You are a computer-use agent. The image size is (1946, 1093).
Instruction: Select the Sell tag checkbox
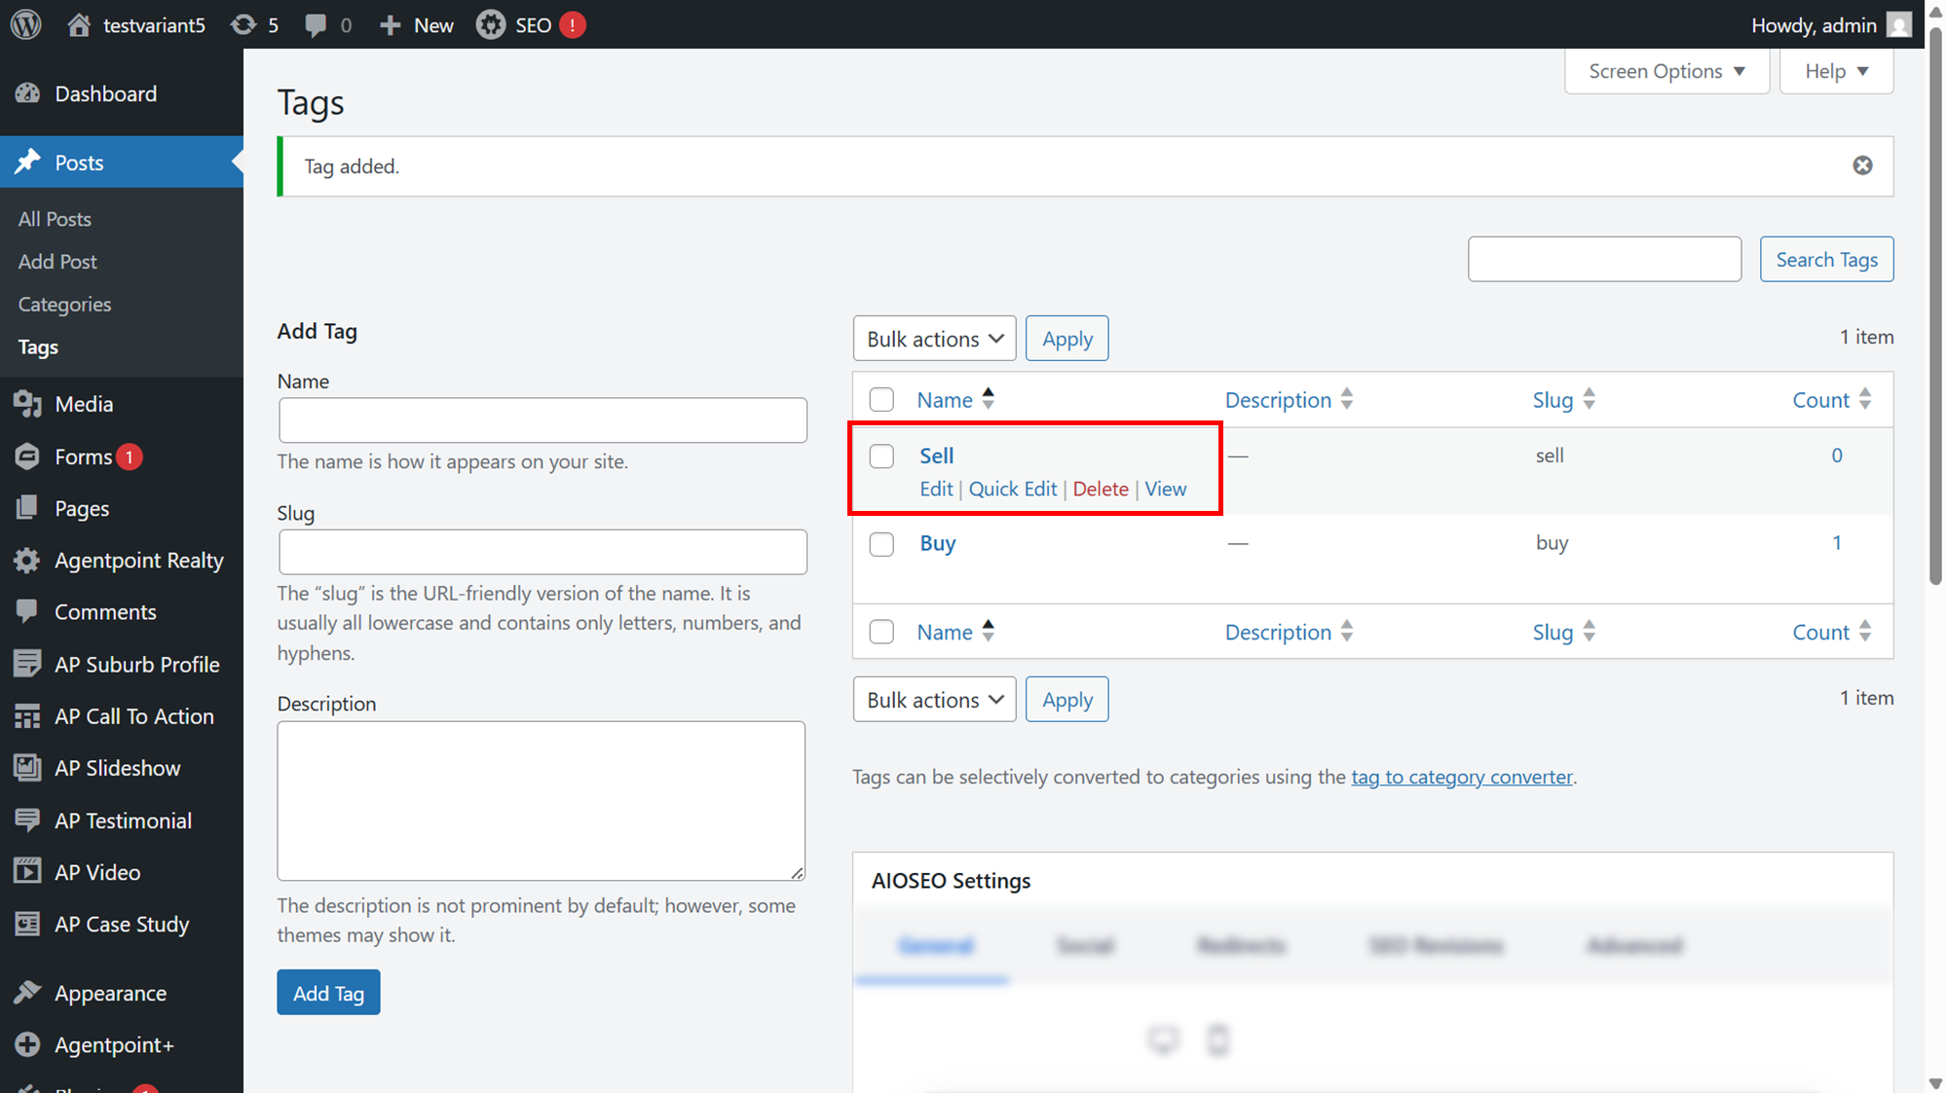coord(881,455)
